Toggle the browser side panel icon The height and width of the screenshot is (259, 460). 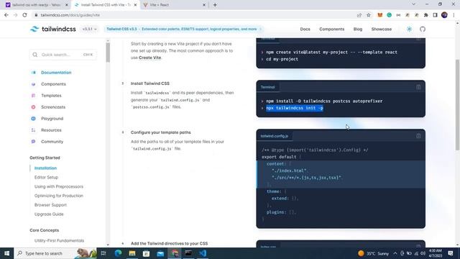(x=435, y=15)
